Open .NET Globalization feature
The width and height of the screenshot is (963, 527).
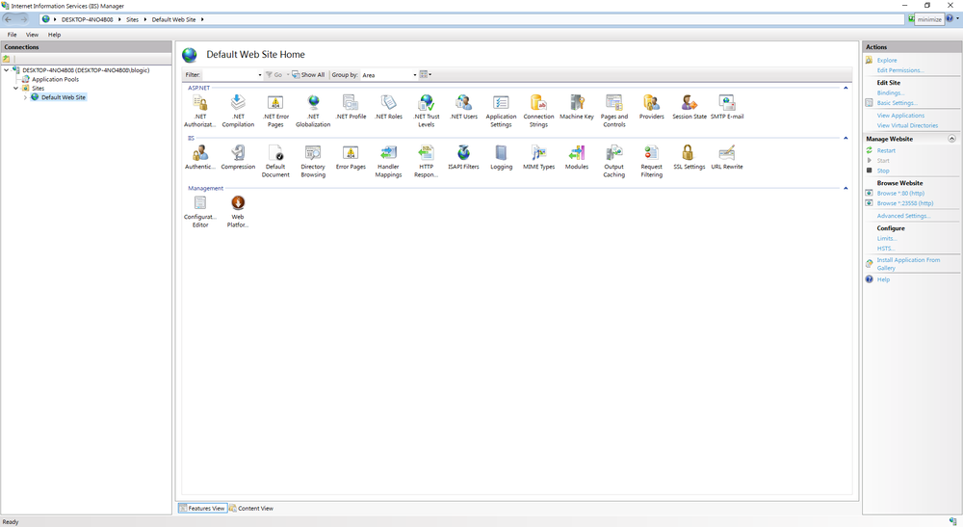coord(313,111)
